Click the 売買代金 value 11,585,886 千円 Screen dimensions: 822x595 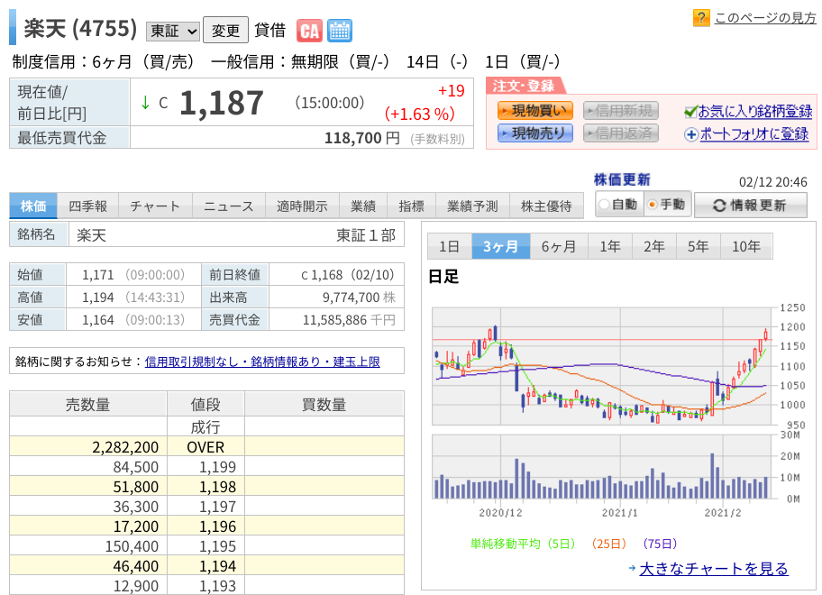[x=349, y=320]
